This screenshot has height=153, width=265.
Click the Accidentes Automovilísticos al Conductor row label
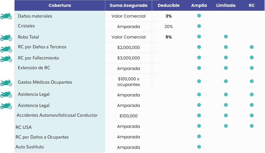pos(57,115)
